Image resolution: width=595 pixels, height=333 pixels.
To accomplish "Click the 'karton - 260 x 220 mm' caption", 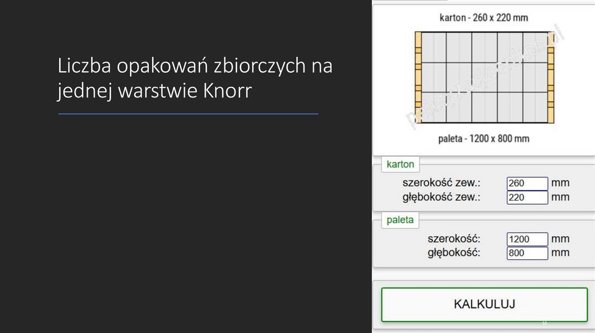I will tap(484, 18).
